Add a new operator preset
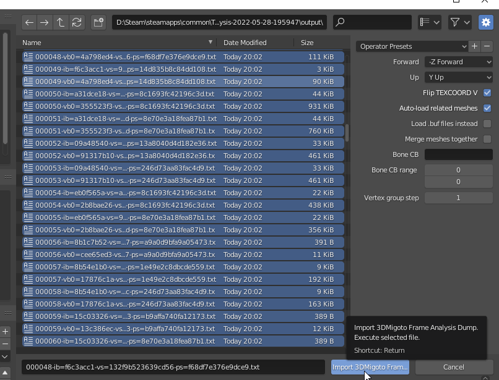 point(474,46)
